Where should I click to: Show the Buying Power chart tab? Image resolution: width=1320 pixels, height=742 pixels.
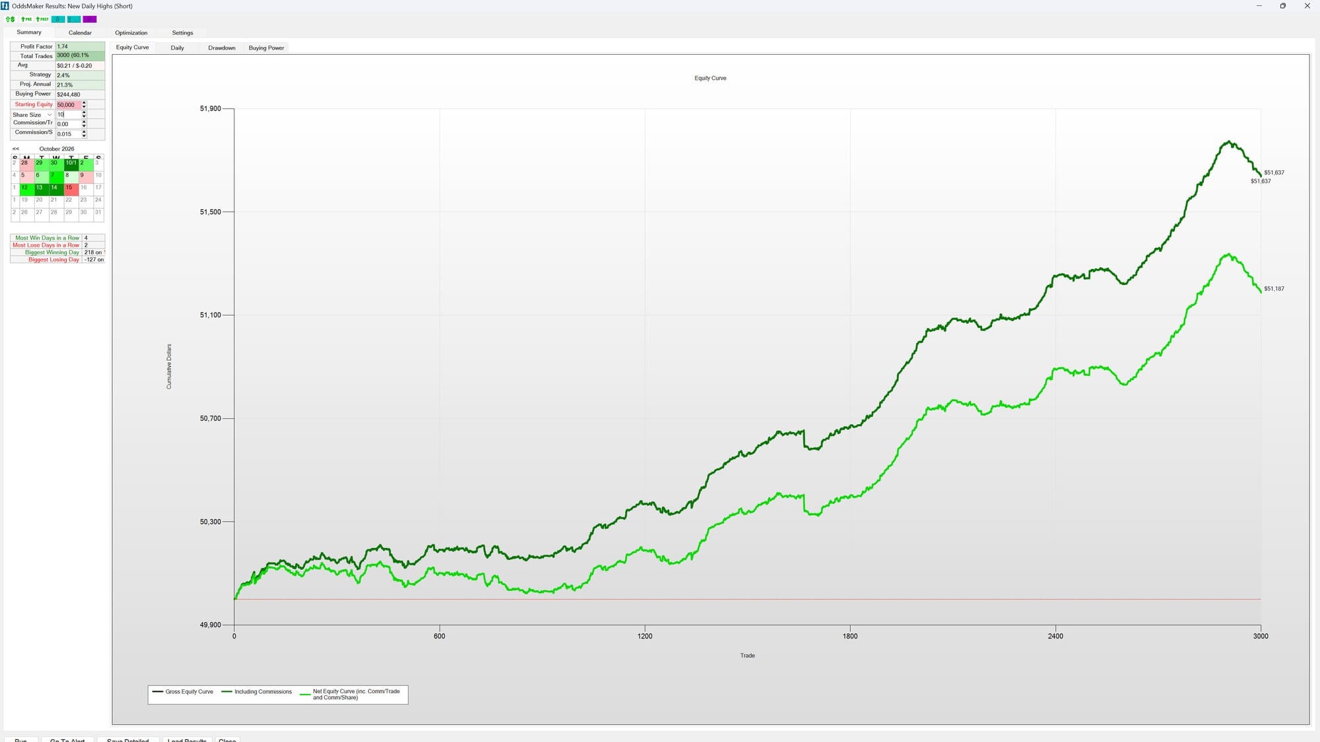pos(267,48)
